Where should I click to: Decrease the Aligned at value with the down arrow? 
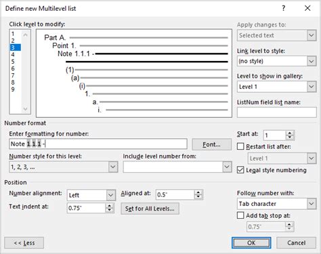point(198,197)
